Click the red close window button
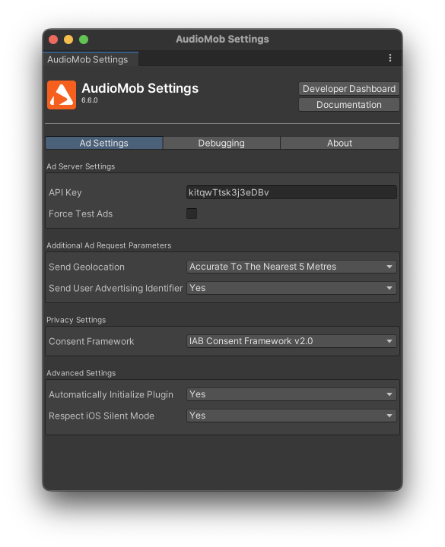 53,40
